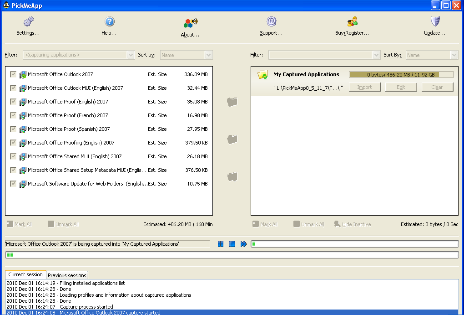Click Clear button in captured applications
Viewport: 464px width, 315px height.
(437, 87)
